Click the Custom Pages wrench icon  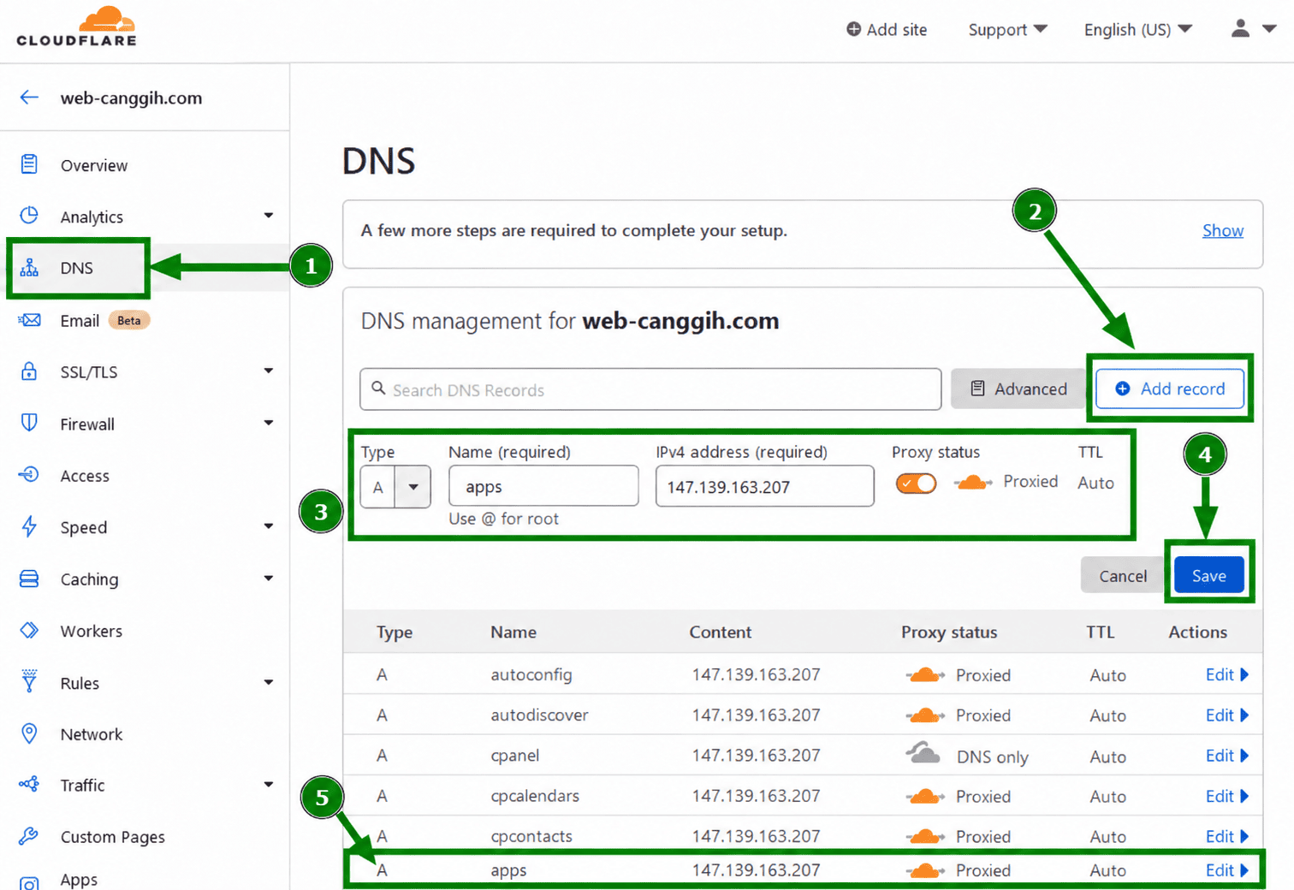[29, 836]
